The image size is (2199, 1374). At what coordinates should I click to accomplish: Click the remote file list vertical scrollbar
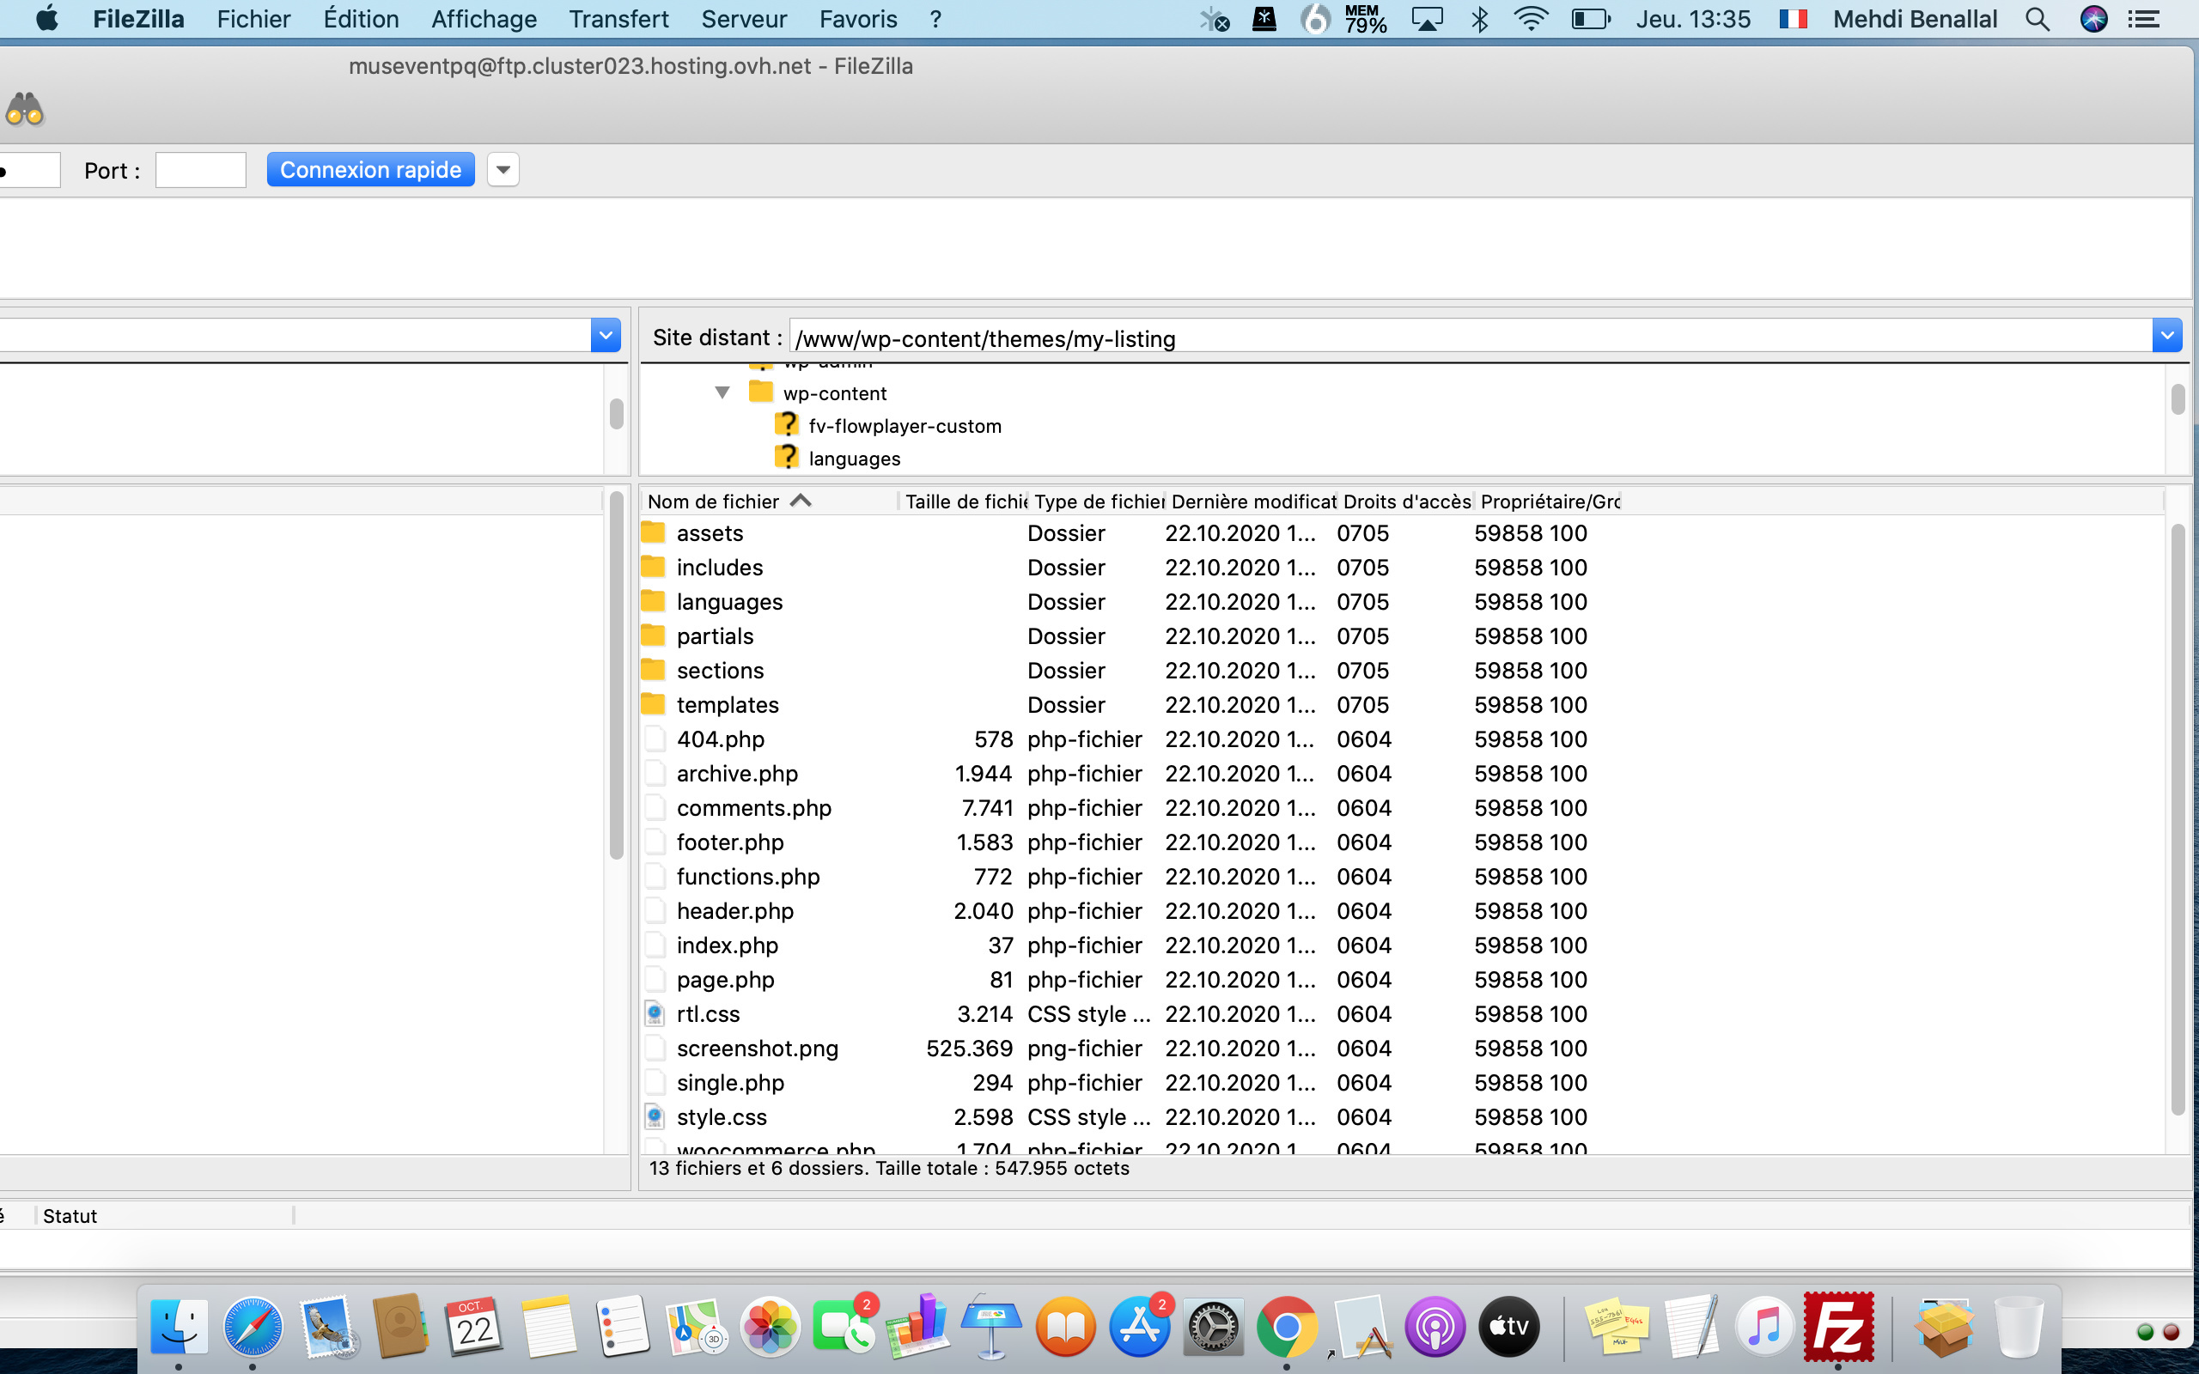[x=2178, y=818]
